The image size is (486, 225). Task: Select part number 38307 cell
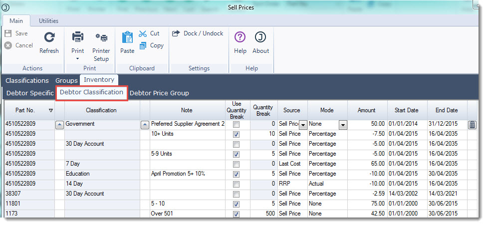click(29, 194)
